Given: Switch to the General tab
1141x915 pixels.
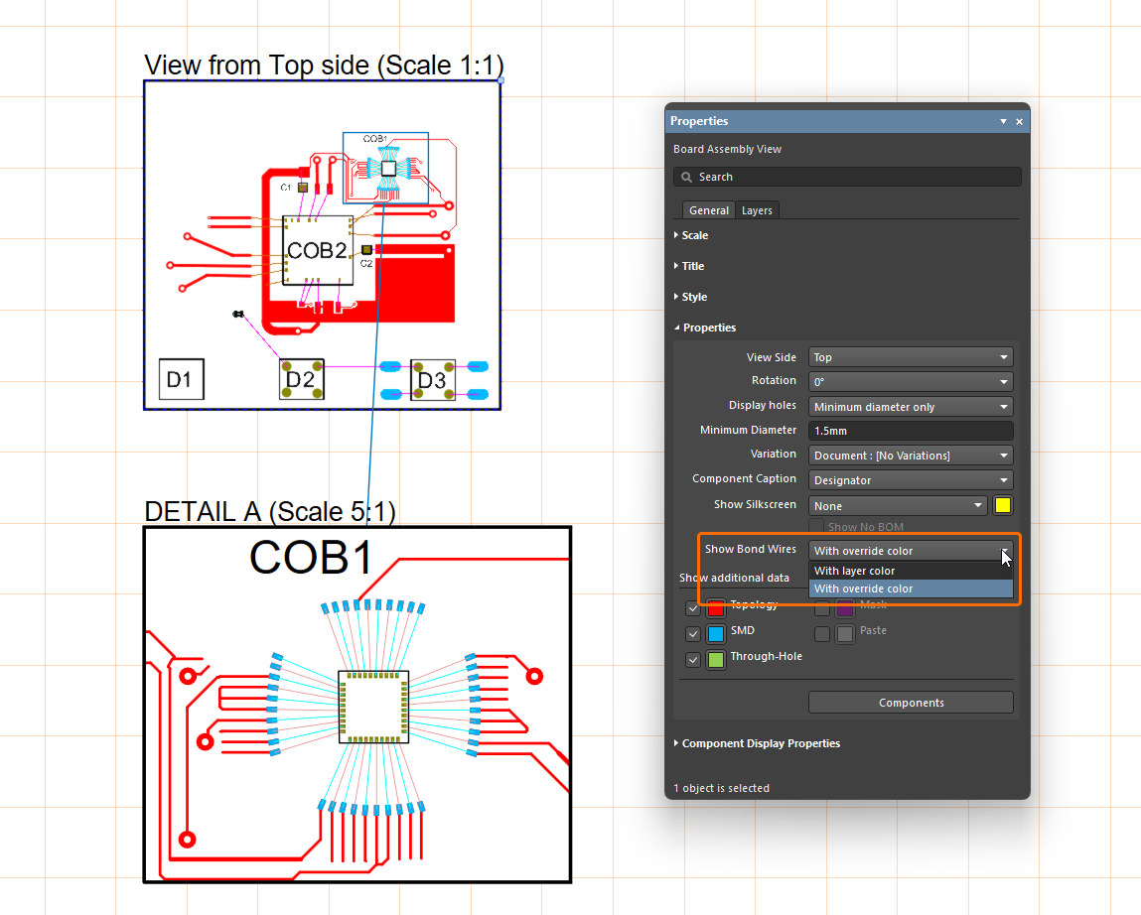Looking at the screenshot, I should coord(709,210).
